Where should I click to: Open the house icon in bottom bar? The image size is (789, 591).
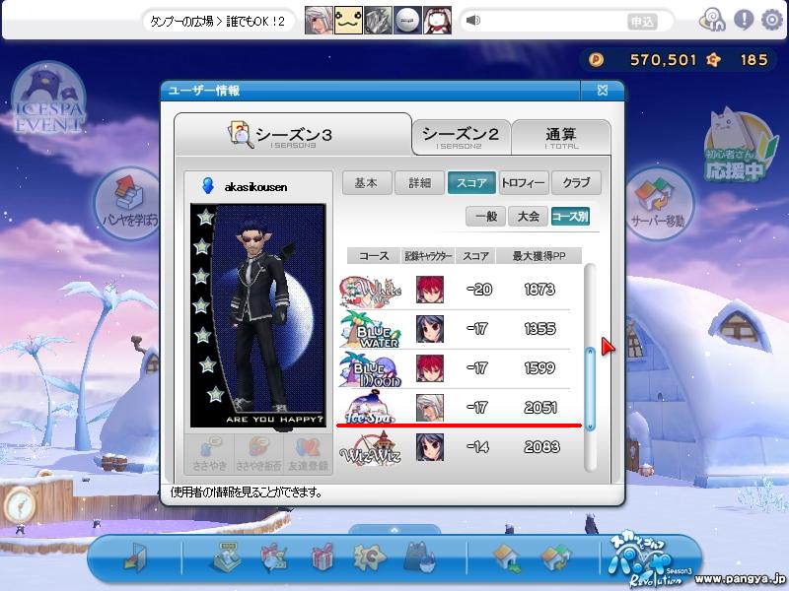point(506,558)
